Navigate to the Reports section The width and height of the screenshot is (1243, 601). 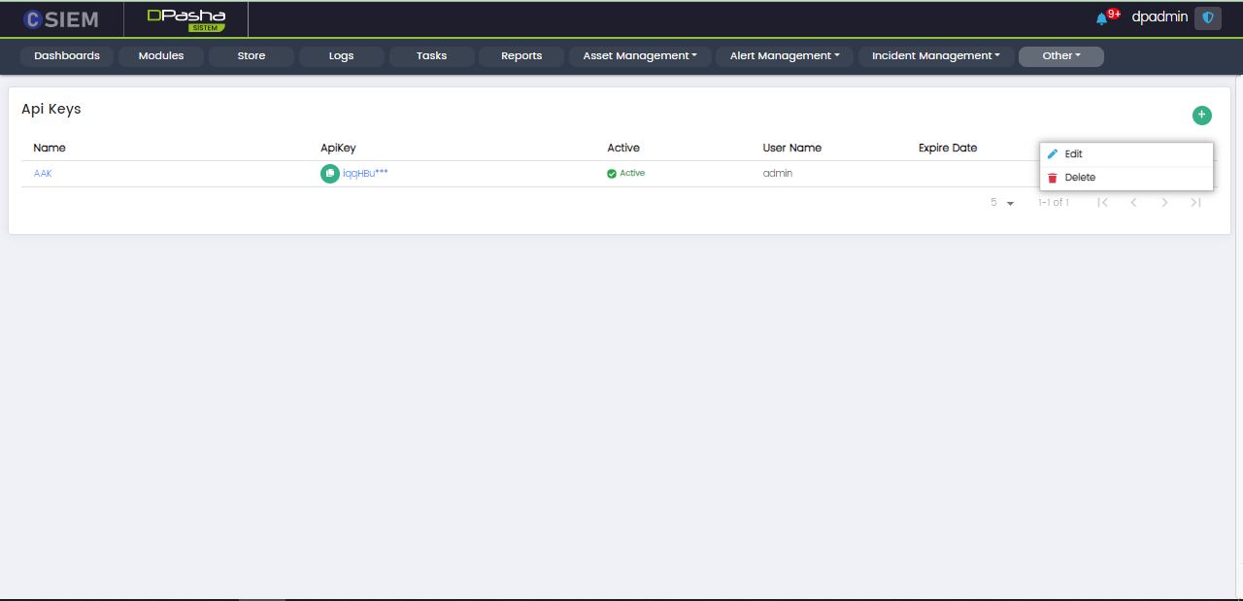[x=521, y=56]
